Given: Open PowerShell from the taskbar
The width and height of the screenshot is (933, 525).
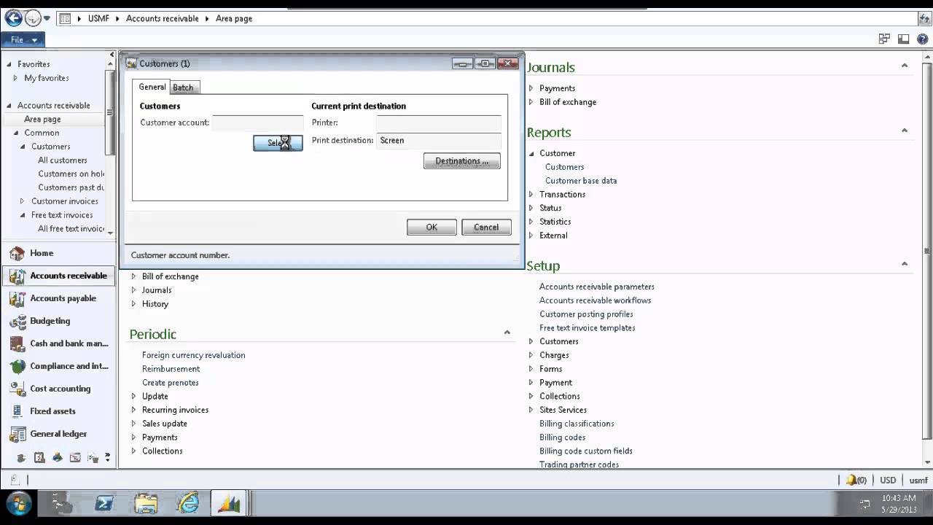Looking at the screenshot, I should tap(104, 503).
